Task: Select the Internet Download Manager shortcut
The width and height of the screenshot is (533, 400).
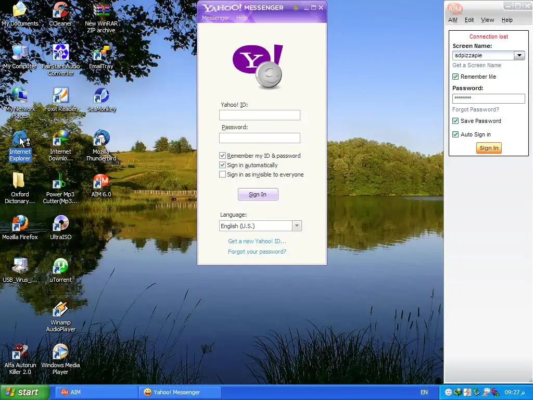Action: (60, 145)
